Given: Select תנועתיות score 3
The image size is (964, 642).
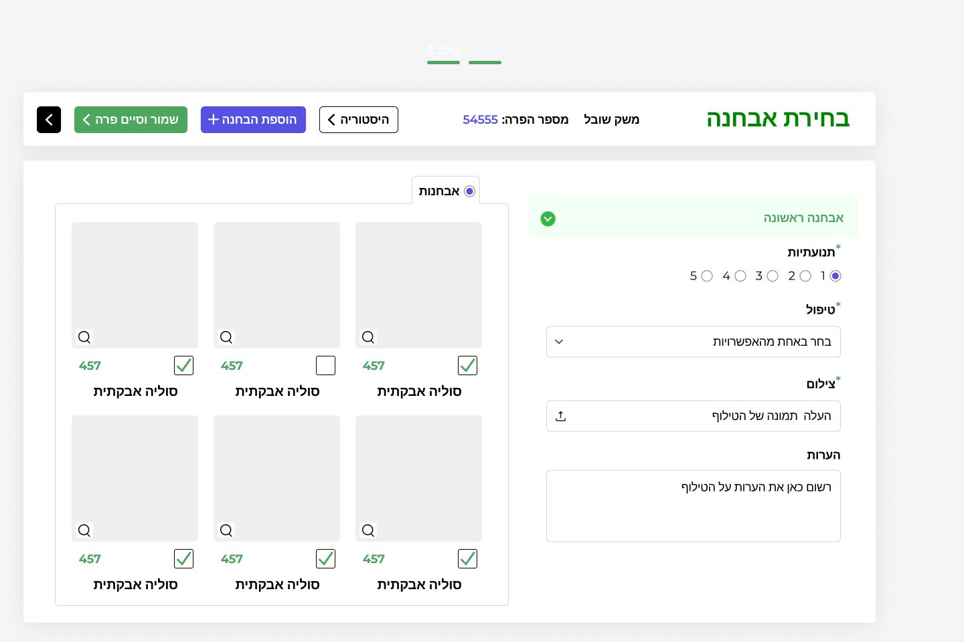Looking at the screenshot, I should [x=773, y=276].
